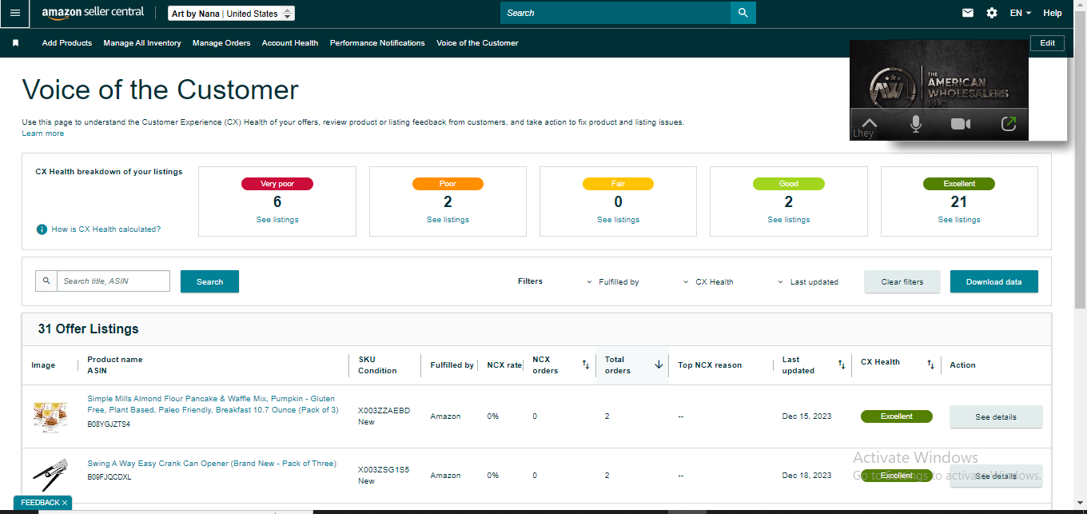The height and width of the screenshot is (514, 1087).
Task: Close the FEEDBACK tab with X
Action: [x=65, y=503]
